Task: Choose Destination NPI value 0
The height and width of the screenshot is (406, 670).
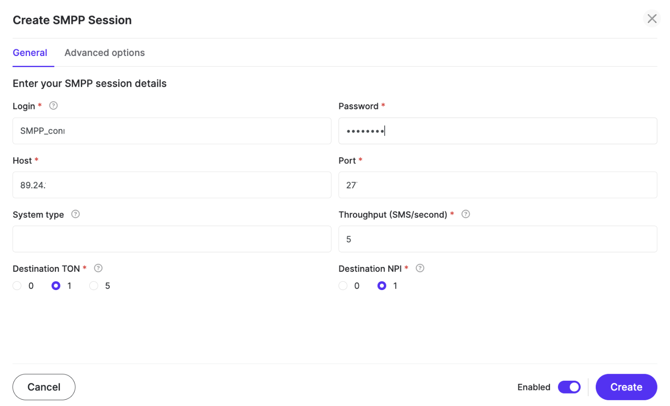Action: (x=343, y=286)
